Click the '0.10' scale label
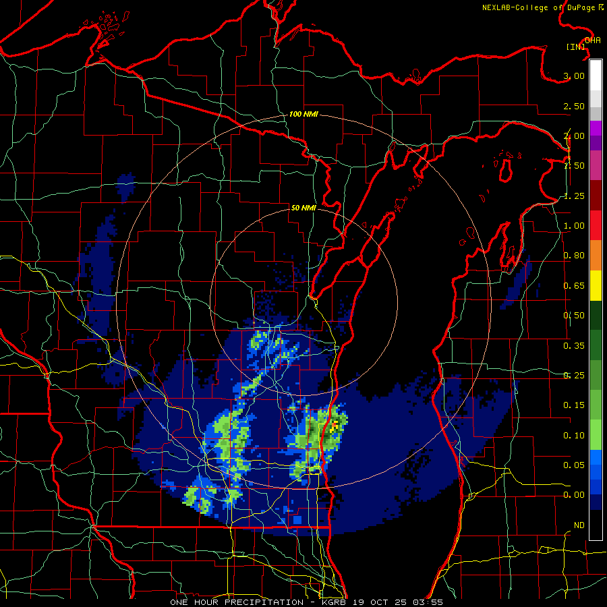Screen dimensions: 607x607 574,436
